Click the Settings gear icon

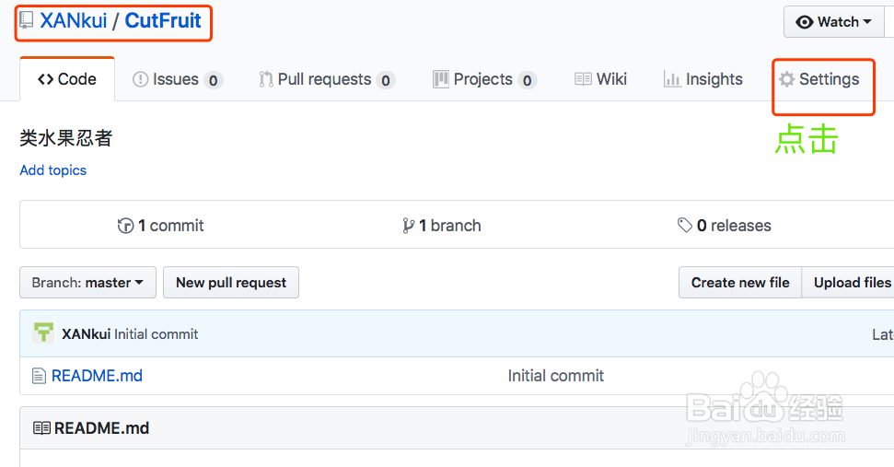(x=786, y=79)
